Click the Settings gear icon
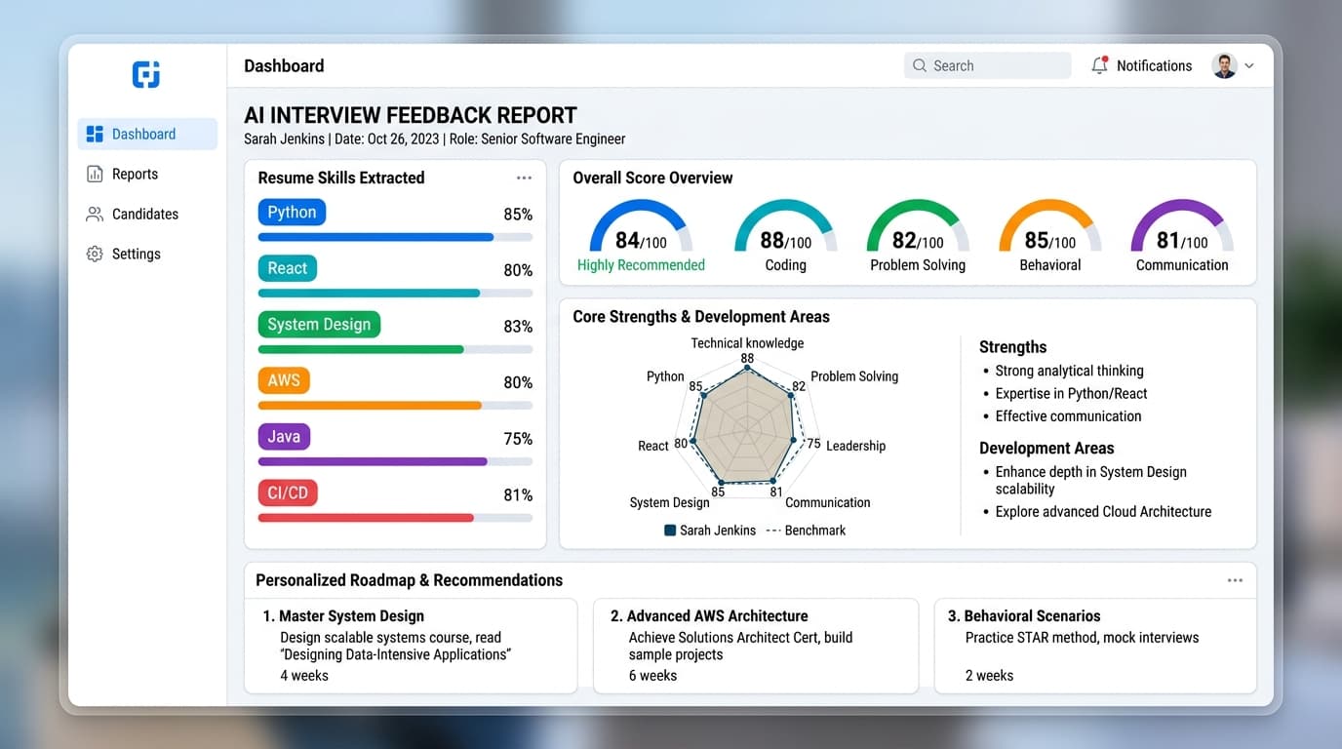 (95, 254)
